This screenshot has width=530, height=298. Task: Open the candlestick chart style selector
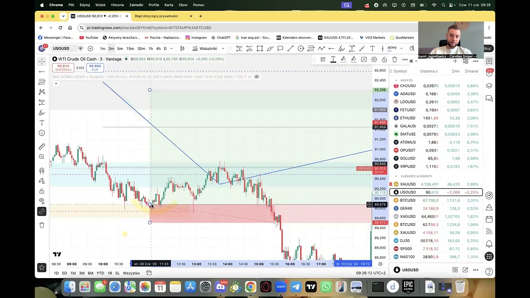tap(182, 48)
